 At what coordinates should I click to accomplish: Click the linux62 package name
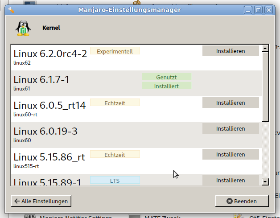coord(22,63)
